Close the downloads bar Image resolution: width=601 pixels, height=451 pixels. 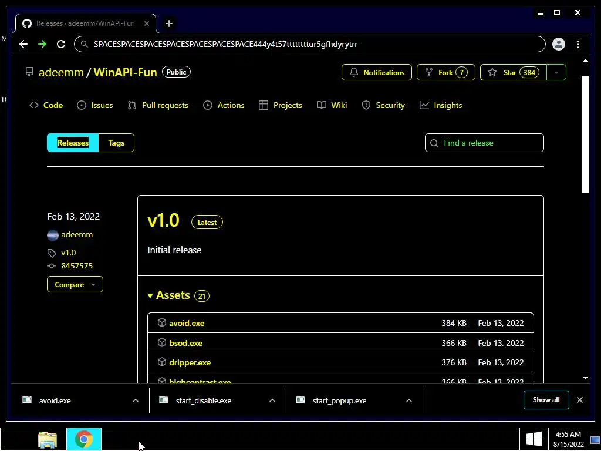point(579,400)
